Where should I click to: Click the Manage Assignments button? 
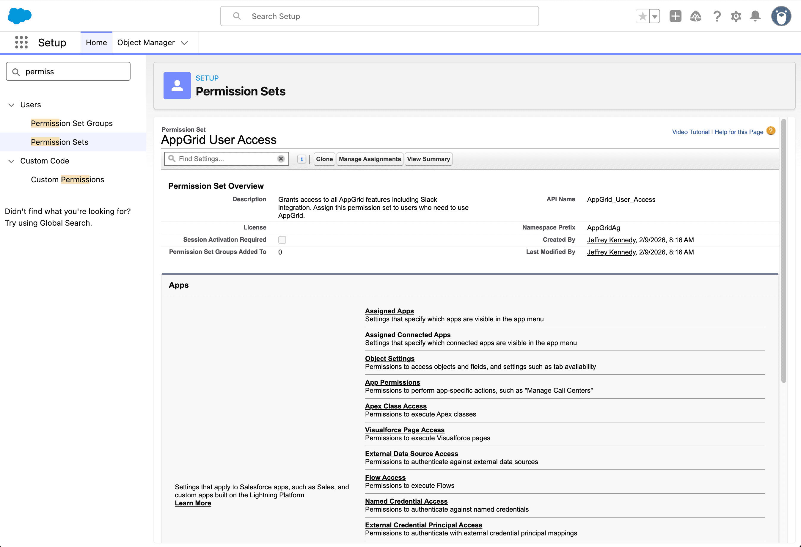(x=370, y=159)
